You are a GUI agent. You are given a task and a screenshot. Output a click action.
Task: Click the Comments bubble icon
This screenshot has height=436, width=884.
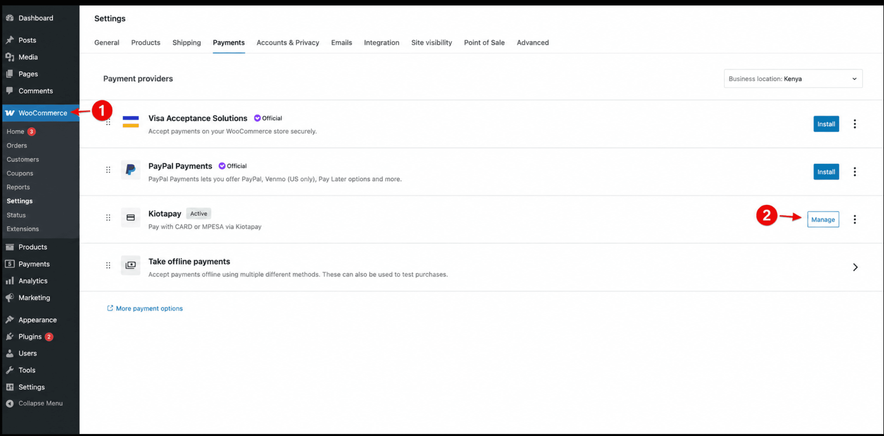pos(10,90)
